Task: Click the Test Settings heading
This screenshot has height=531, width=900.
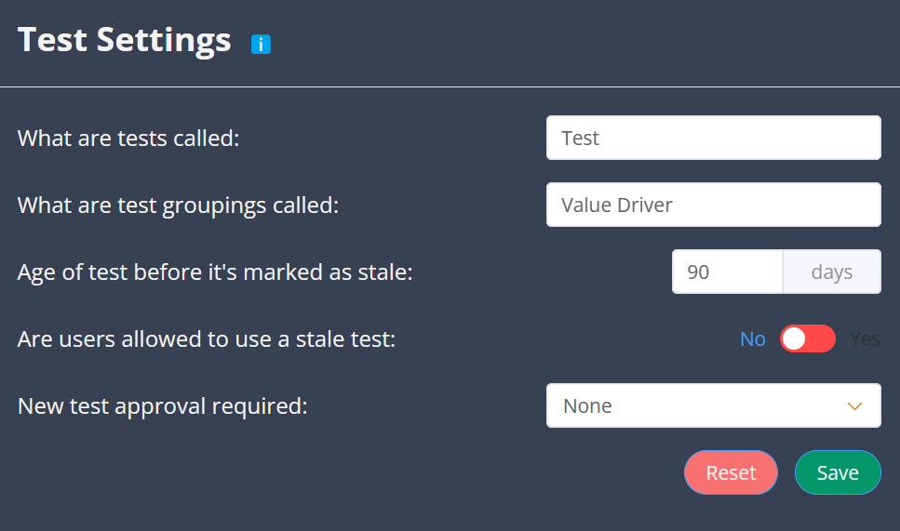Action: coord(125,40)
